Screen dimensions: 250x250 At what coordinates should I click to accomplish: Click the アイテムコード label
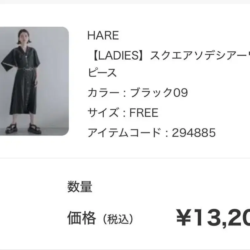(125, 133)
